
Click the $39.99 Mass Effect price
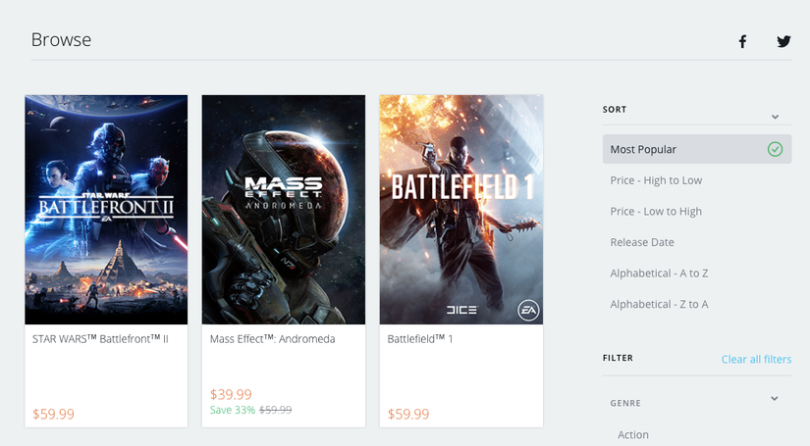coord(230,394)
